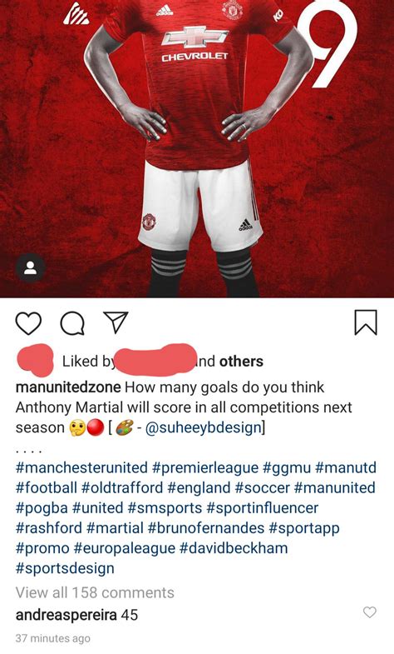Share the post using paper plane icon
Viewport: 394px width, 654px height.
point(116,322)
